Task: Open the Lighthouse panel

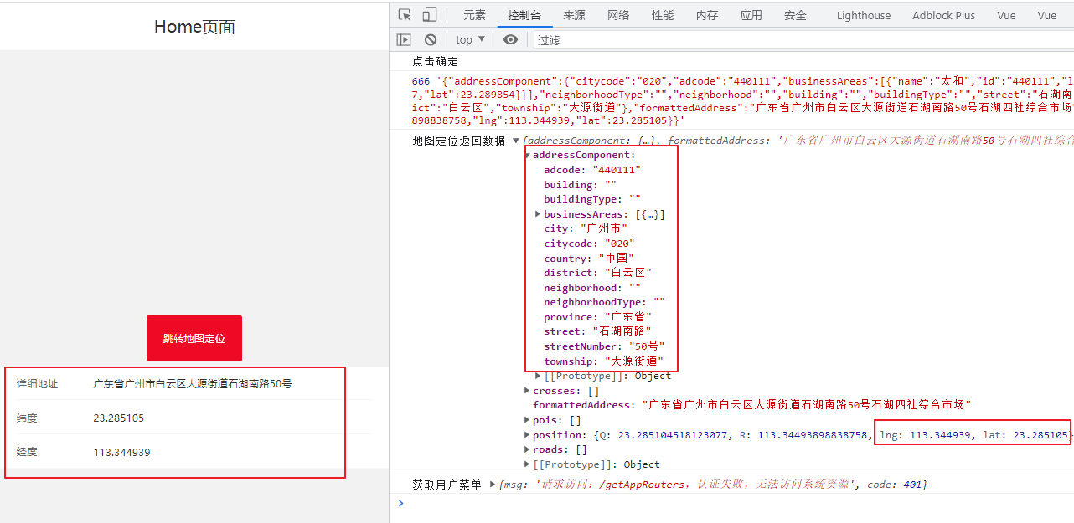Action: click(863, 14)
